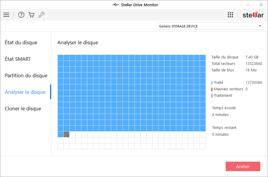The width and height of the screenshot is (268, 177).
Task: Switch to État SMART section
Action: point(18,59)
